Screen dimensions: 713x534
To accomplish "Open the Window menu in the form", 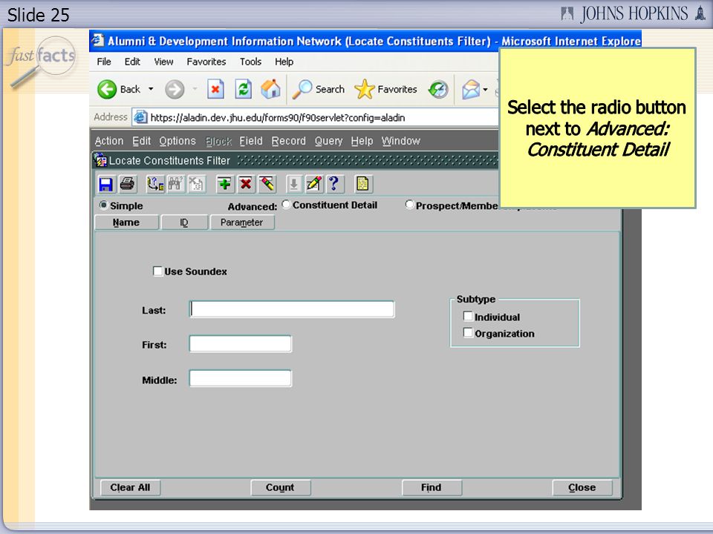I will coord(401,141).
